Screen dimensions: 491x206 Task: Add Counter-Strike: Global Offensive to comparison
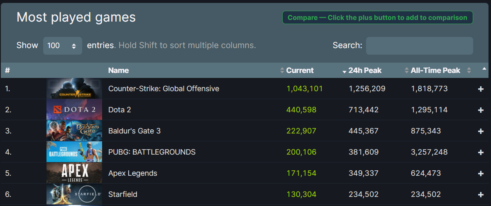click(481, 89)
